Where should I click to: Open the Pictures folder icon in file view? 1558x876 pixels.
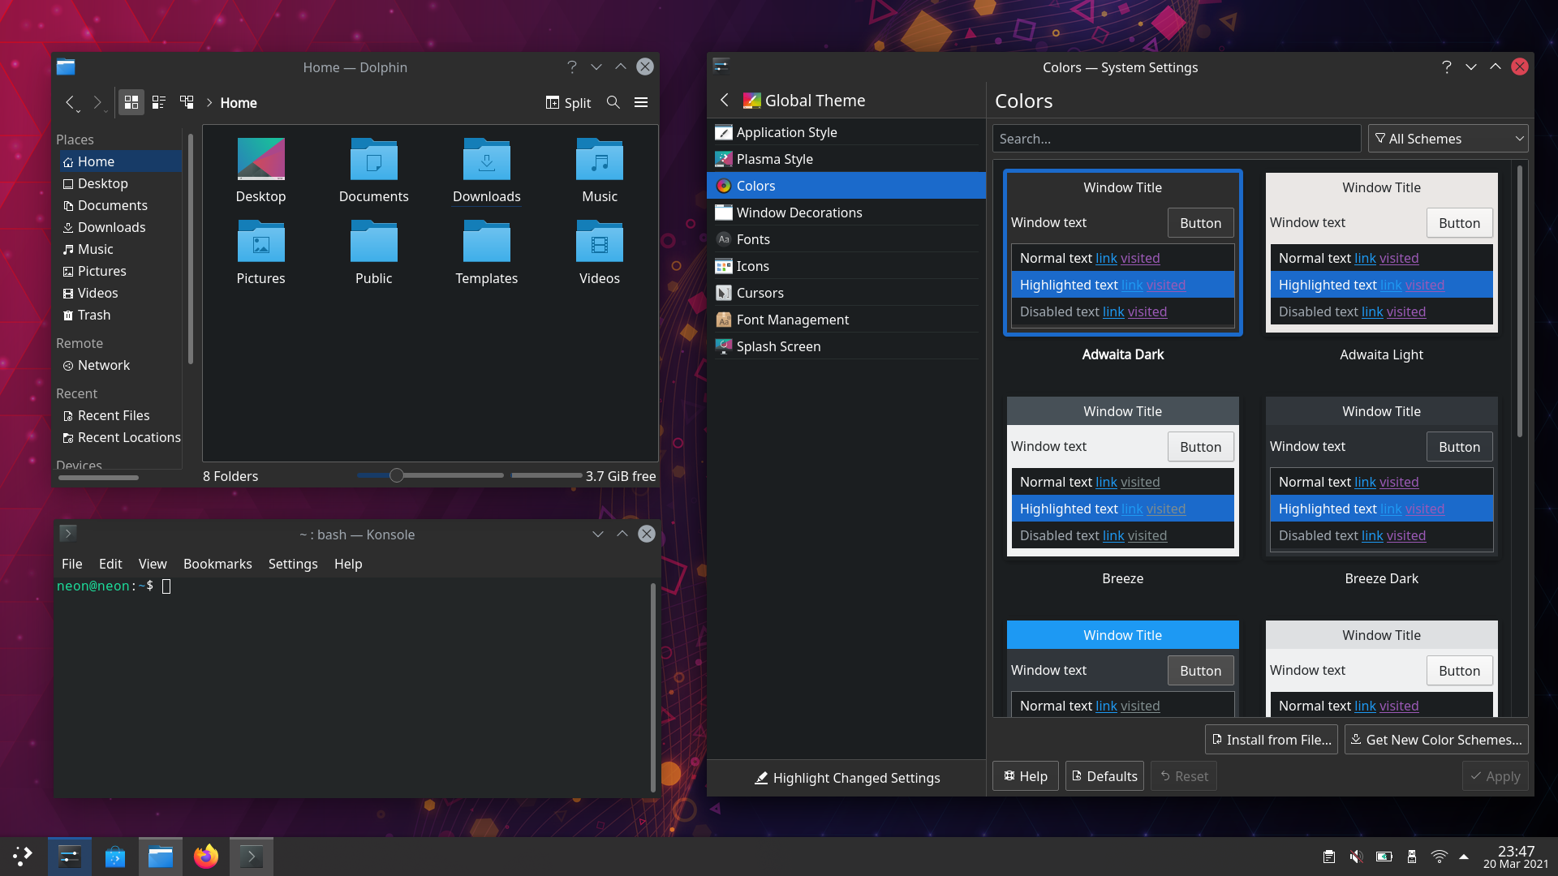pyautogui.click(x=260, y=252)
